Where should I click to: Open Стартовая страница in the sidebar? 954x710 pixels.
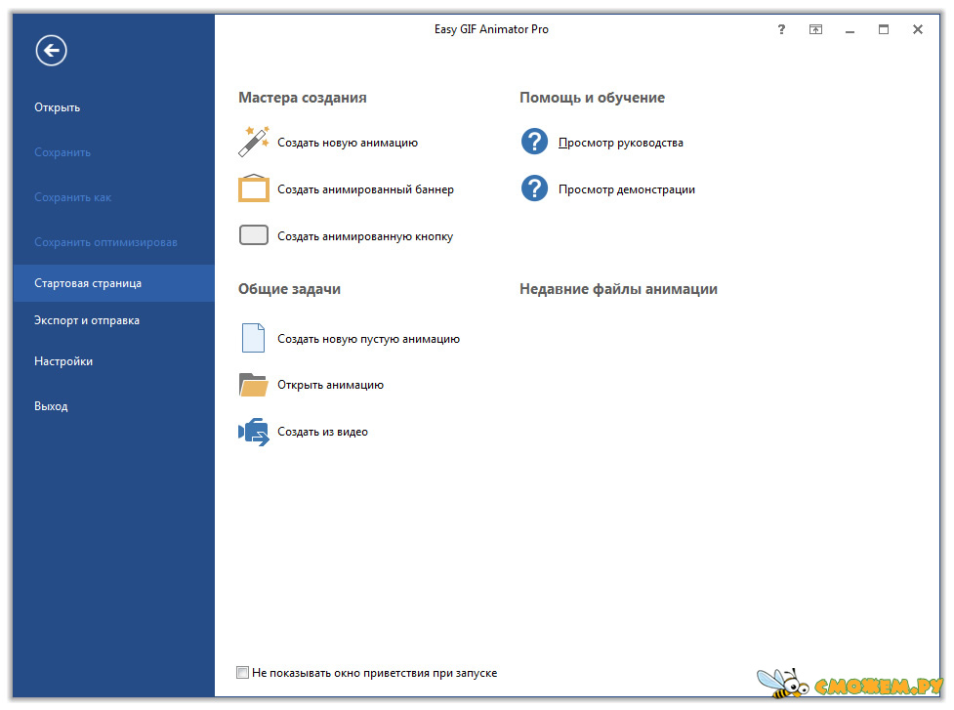click(114, 283)
